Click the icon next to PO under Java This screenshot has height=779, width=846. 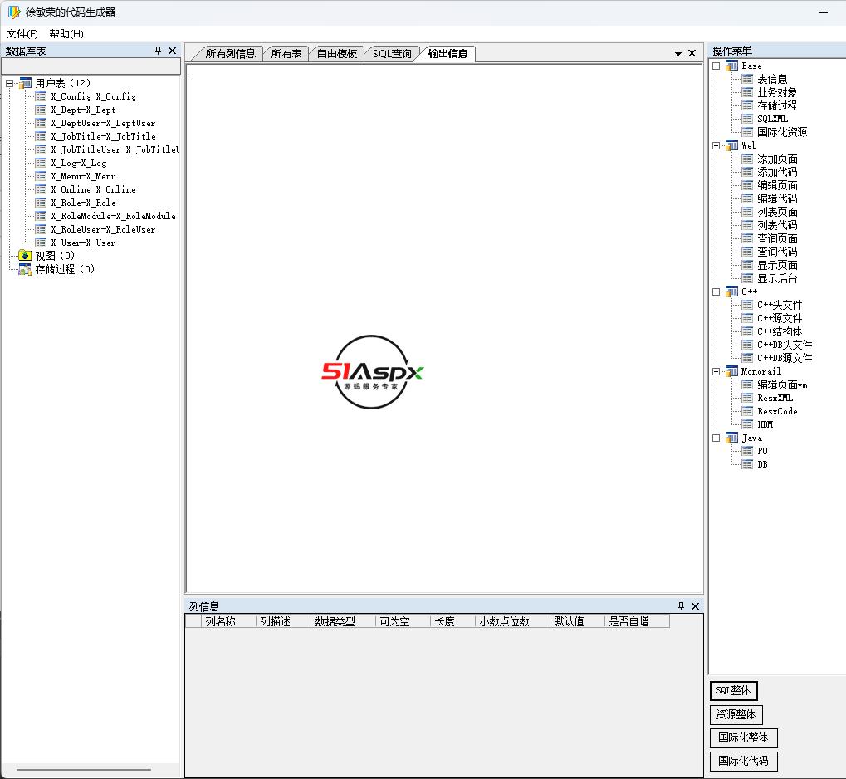coord(747,451)
